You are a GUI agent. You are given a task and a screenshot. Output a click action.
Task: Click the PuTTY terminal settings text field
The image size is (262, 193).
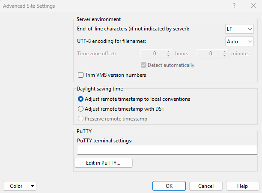(x=167, y=150)
